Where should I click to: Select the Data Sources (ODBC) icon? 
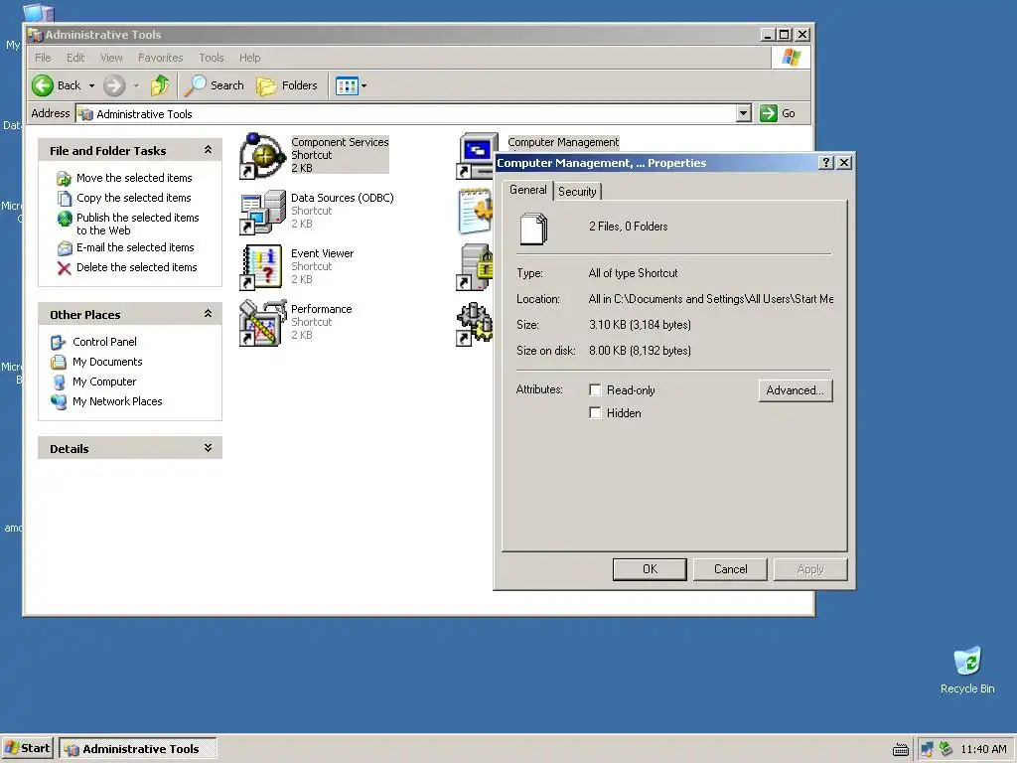pos(262,212)
